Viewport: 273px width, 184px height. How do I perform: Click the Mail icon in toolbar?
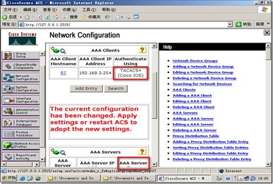tap(118, 17)
